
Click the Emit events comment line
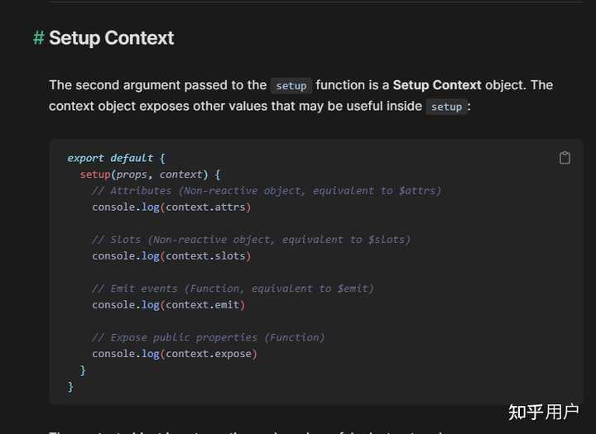point(233,289)
